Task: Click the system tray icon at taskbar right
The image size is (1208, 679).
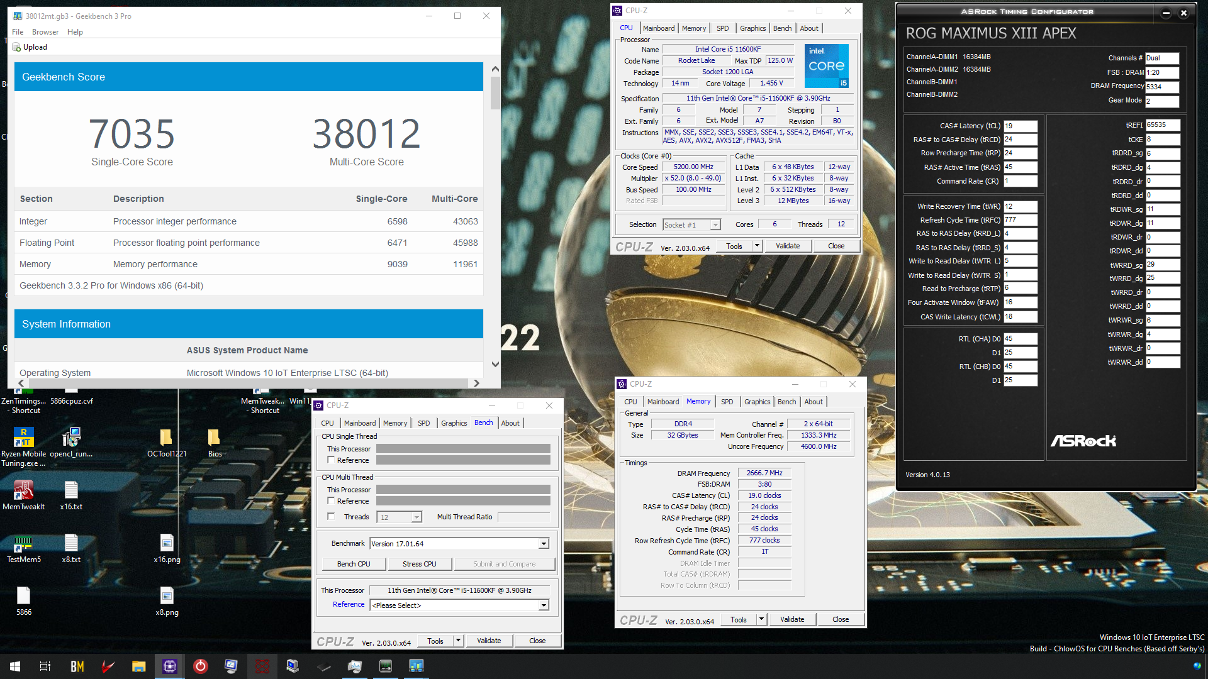Action: [x=1197, y=666]
